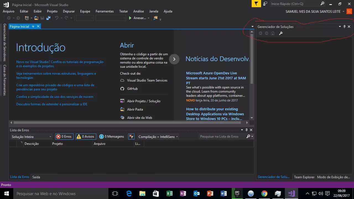Open the Exibir menu
The image size is (354, 199).
click(38, 11)
